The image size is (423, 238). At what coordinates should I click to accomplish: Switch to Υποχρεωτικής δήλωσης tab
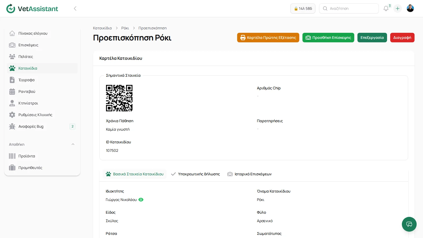pyautogui.click(x=196, y=174)
